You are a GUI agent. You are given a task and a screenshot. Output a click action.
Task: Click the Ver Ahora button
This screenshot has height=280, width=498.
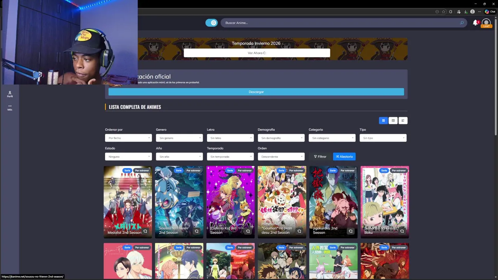257,53
